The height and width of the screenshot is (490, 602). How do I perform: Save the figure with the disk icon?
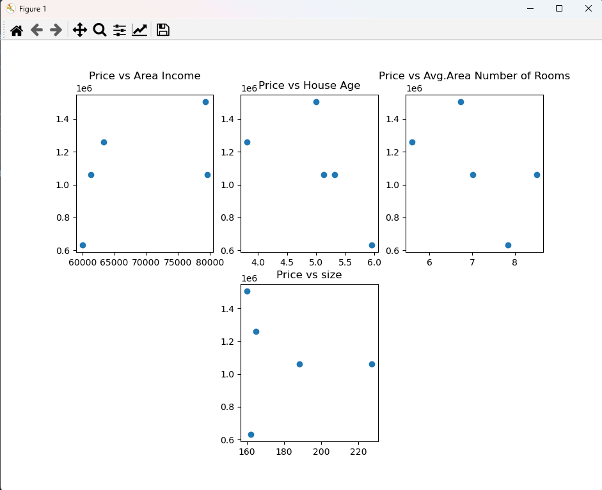point(163,30)
